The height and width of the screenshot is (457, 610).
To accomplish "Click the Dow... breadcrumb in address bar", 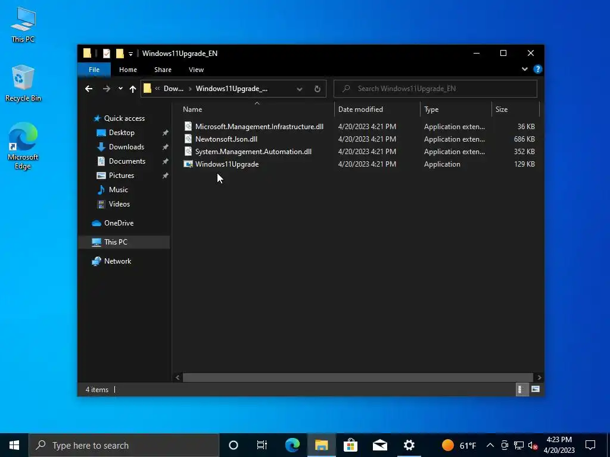I will click(x=173, y=89).
